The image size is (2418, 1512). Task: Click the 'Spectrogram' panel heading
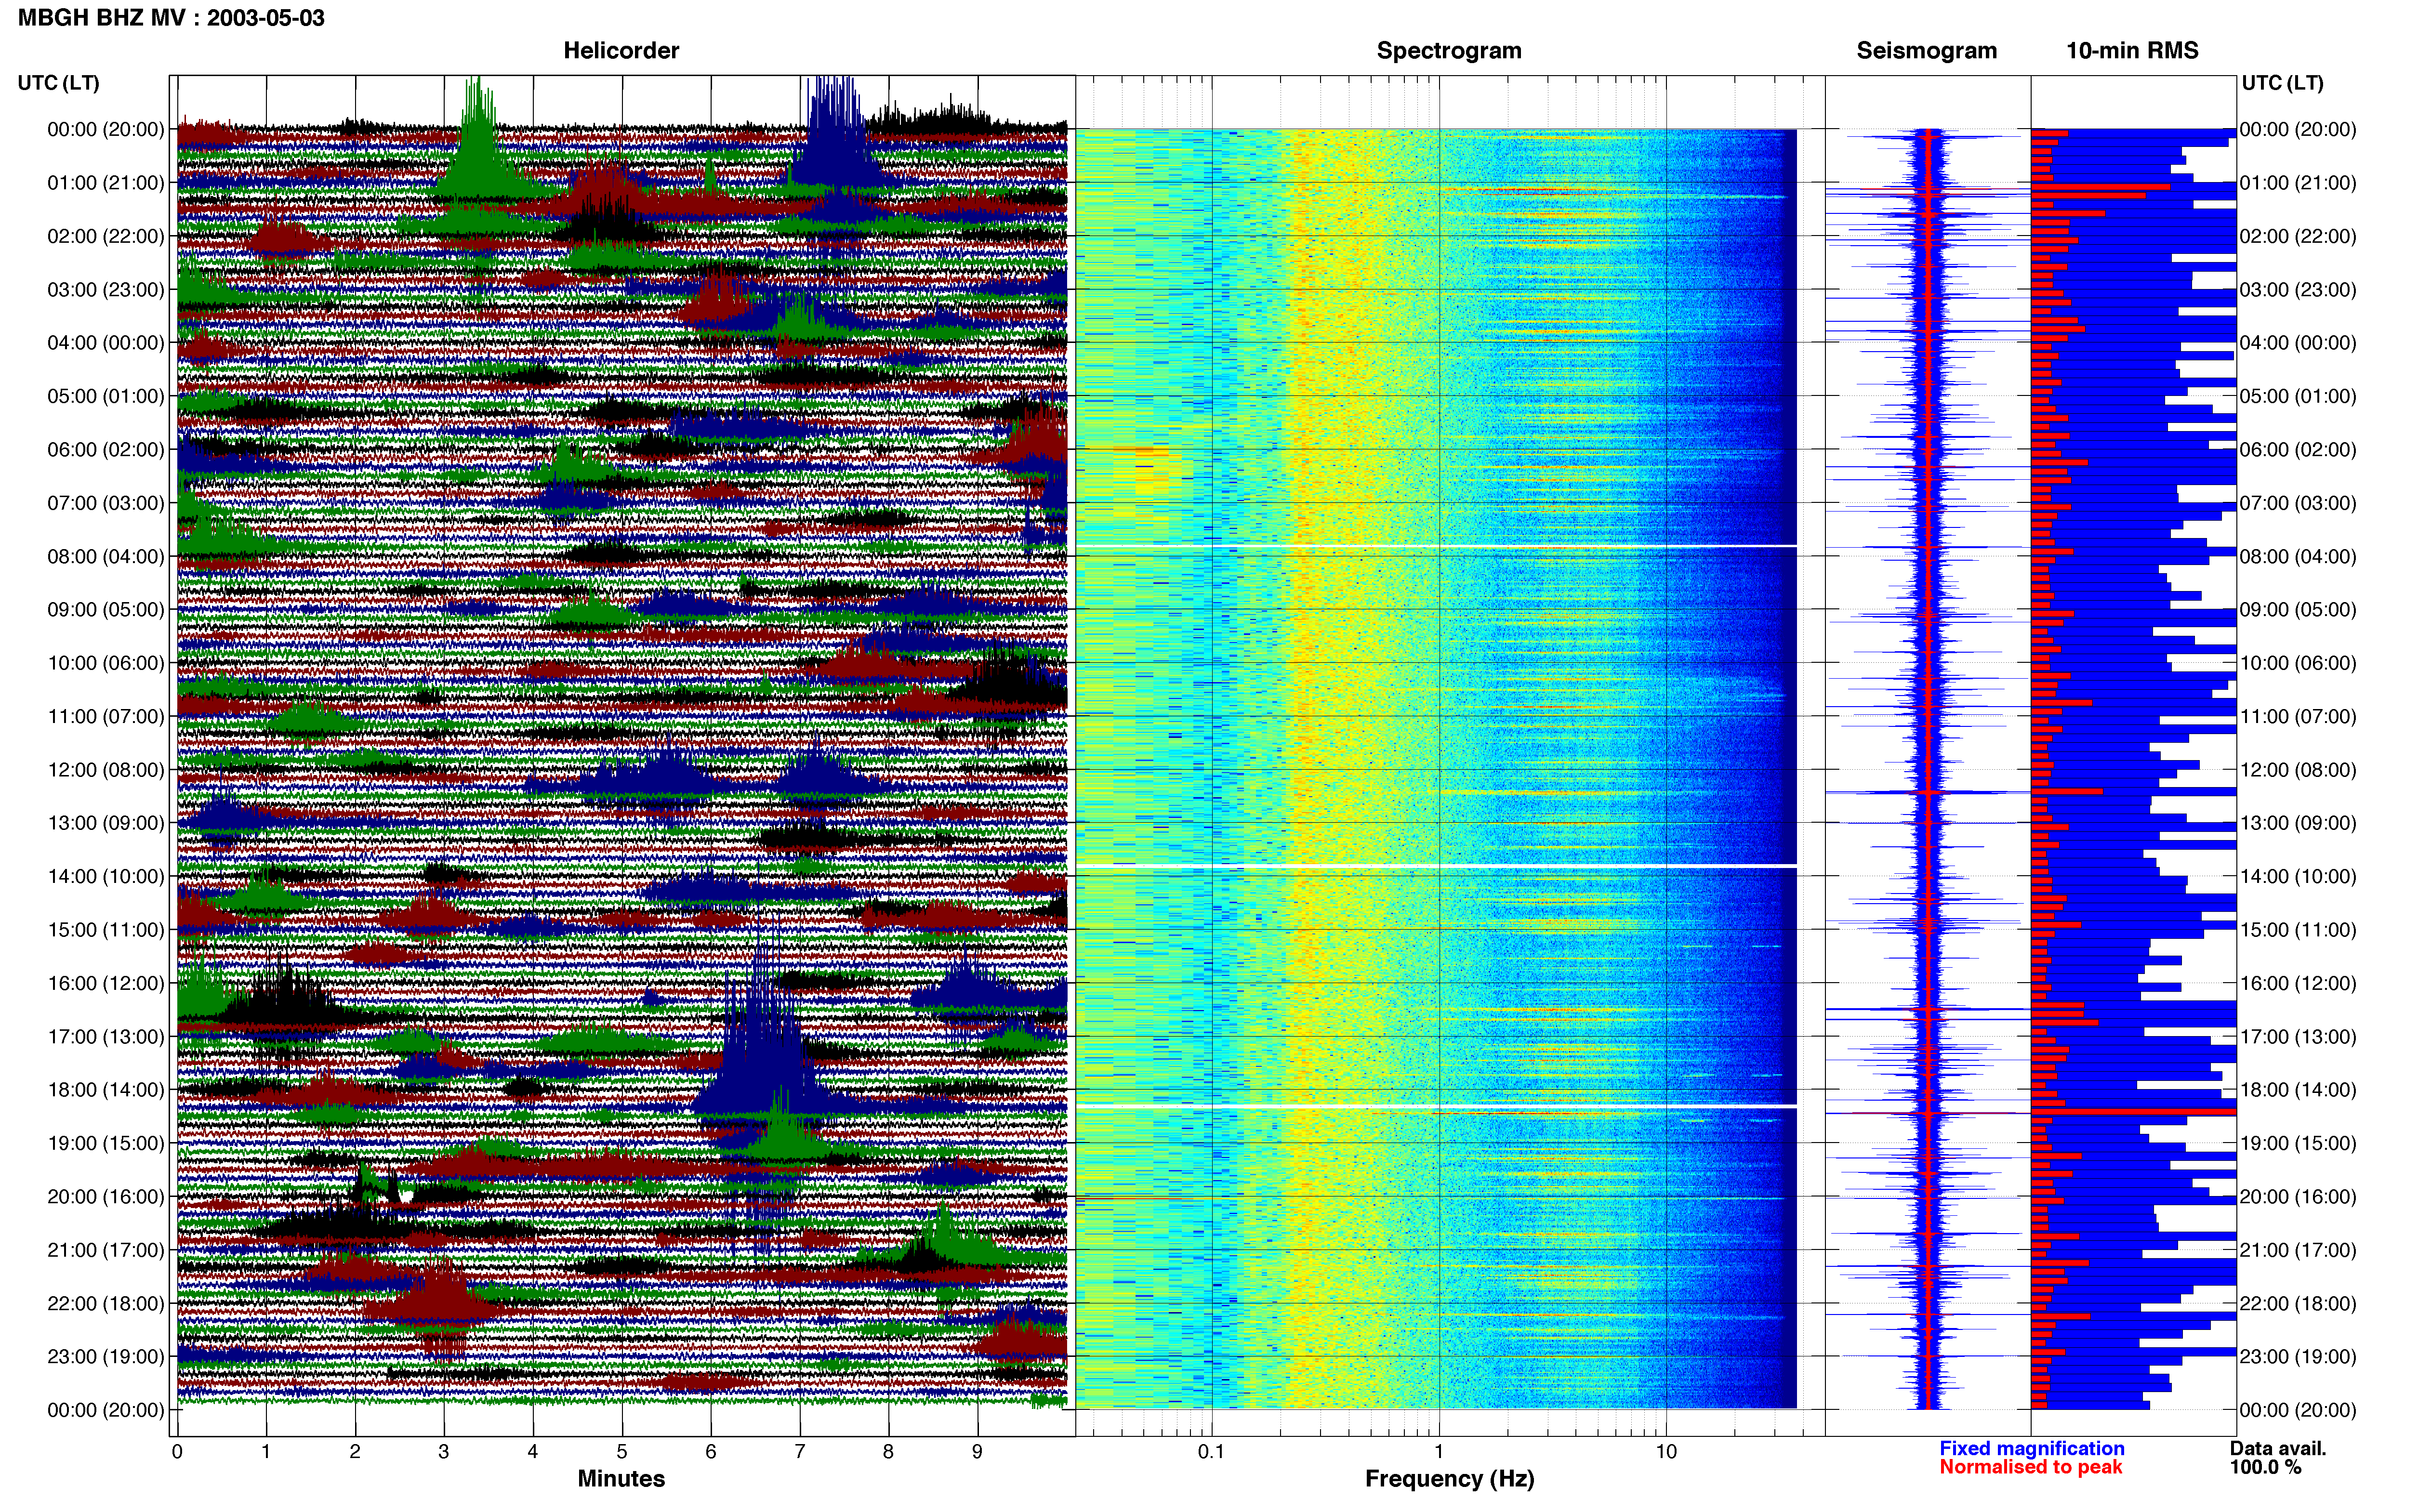(1449, 51)
